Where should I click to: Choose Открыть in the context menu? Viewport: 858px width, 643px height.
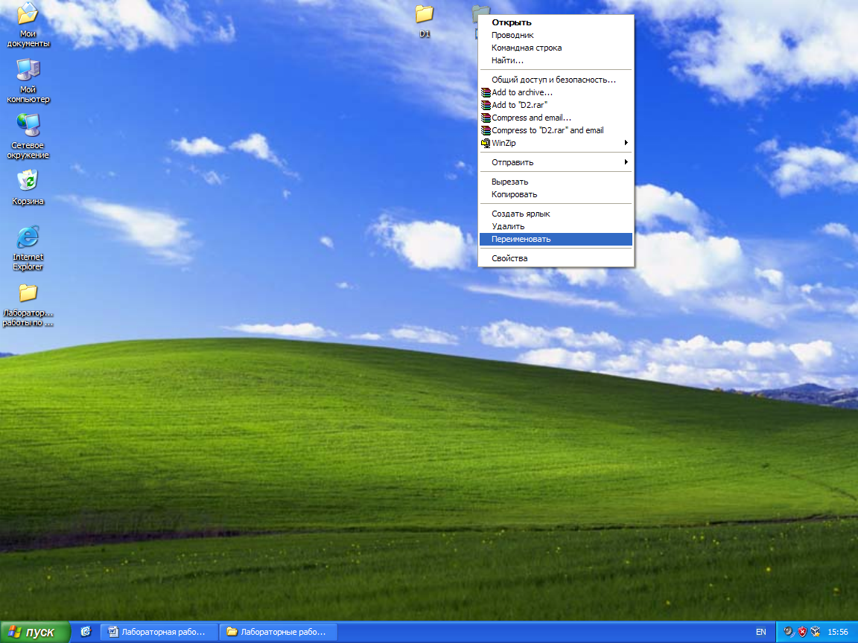click(556, 22)
